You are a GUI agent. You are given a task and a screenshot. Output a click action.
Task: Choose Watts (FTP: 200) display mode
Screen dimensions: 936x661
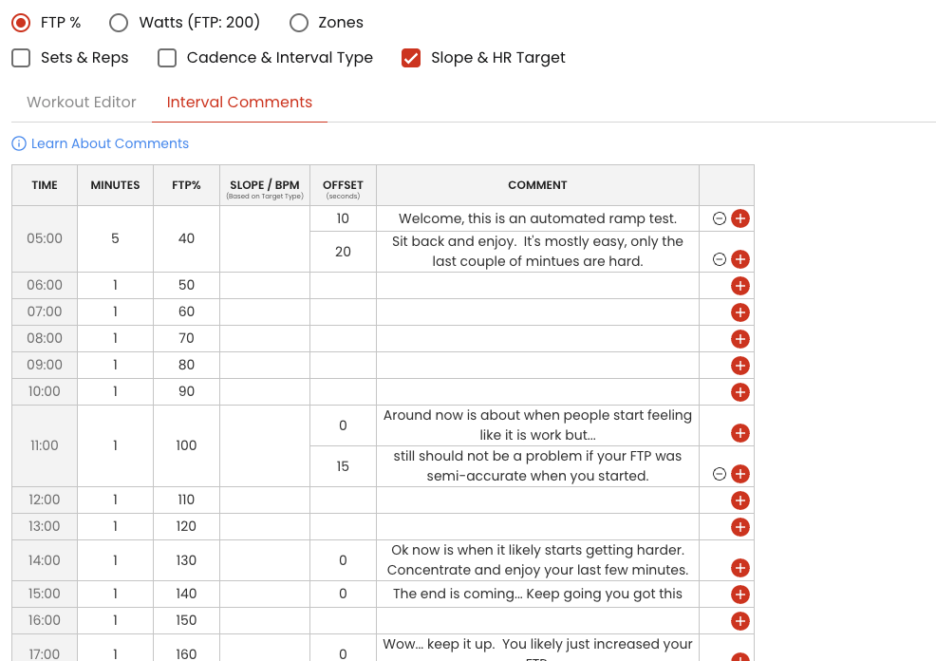point(119,23)
